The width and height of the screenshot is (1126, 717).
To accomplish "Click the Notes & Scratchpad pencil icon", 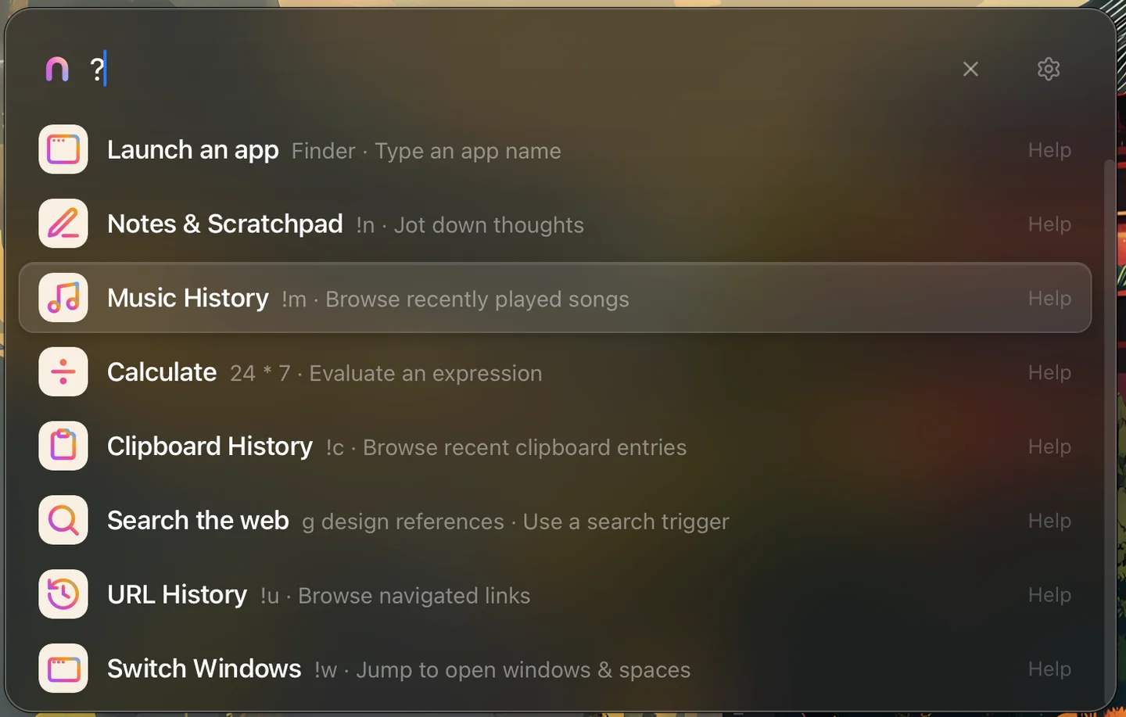I will pyautogui.click(x=63, y=224).
